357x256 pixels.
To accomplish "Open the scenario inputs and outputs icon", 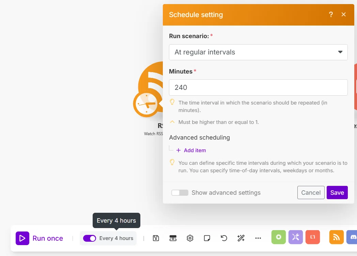I will coord(173,238).
